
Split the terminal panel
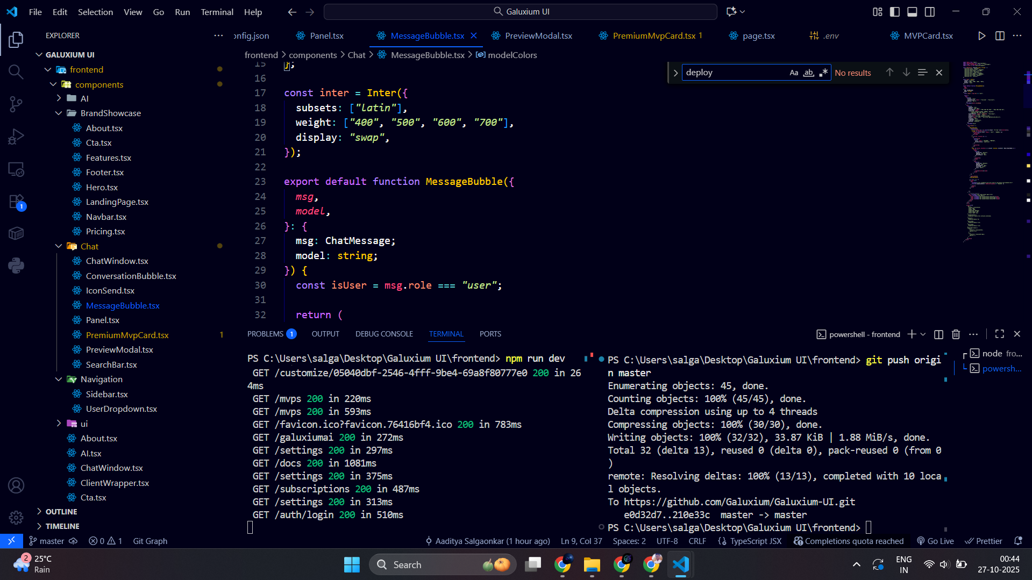click(938, 334)
